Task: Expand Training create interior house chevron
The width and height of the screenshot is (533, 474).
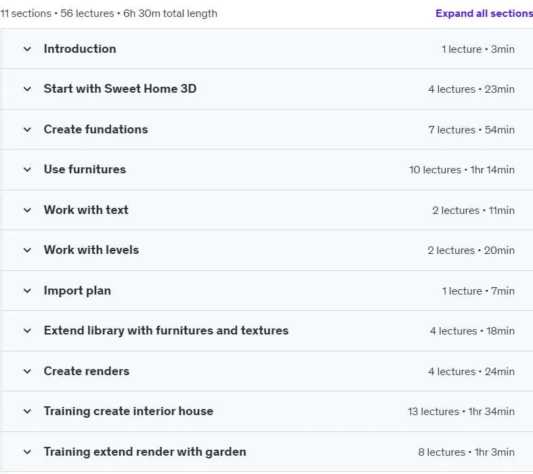Action: 27,411
